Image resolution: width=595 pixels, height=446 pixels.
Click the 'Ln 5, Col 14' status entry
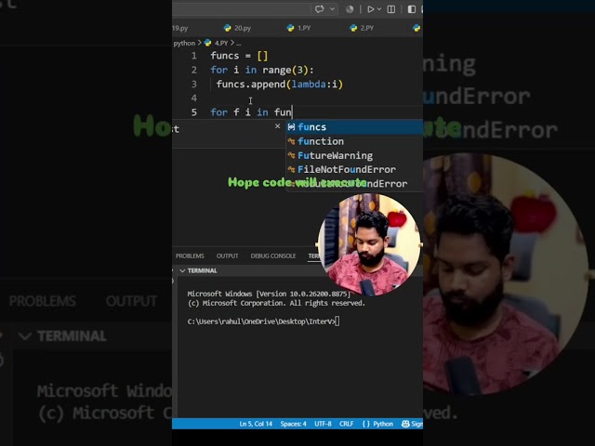coord(256,424)
